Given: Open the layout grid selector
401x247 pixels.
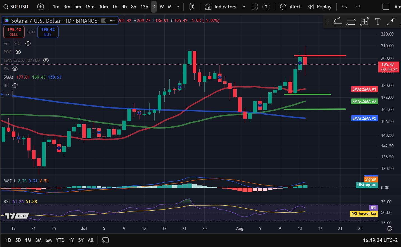Looking at the screenshot, I should (x=255, y=7).
